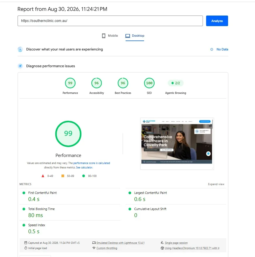Click Cumulative Layout Shift green status dot

coord(130,209)
